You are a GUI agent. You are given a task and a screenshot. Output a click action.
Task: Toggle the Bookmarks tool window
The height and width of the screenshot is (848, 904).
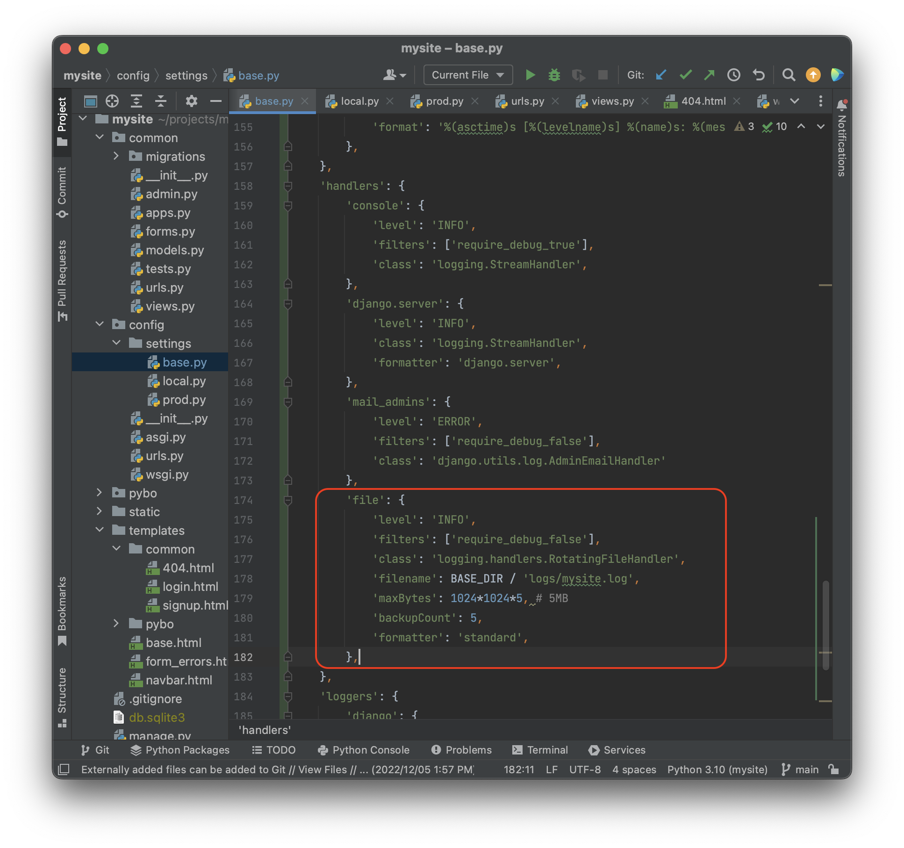coord(62,610)
